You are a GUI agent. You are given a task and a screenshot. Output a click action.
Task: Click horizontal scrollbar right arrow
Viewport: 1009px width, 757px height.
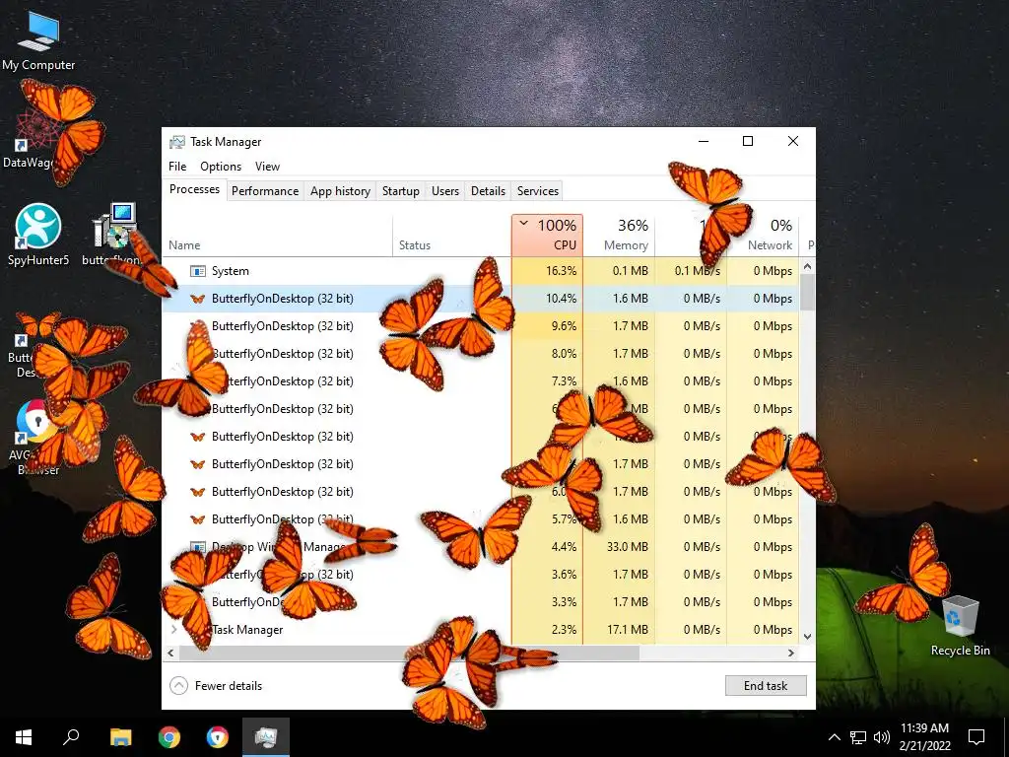click(791, 653)
